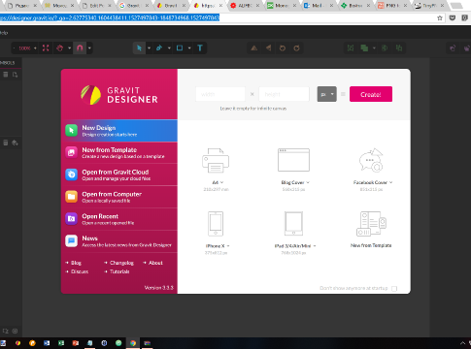This screenshot has height=349, width=471.
Task: Click the A4 printer preset icon
Action: [216, 160]
